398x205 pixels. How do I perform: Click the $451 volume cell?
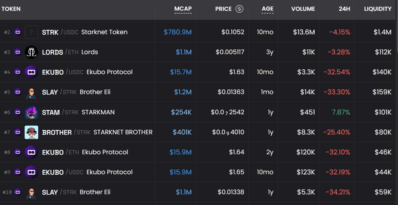pos(308,112)
